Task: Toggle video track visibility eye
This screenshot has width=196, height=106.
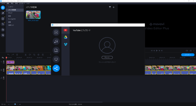Action: [x=4, y=69]
